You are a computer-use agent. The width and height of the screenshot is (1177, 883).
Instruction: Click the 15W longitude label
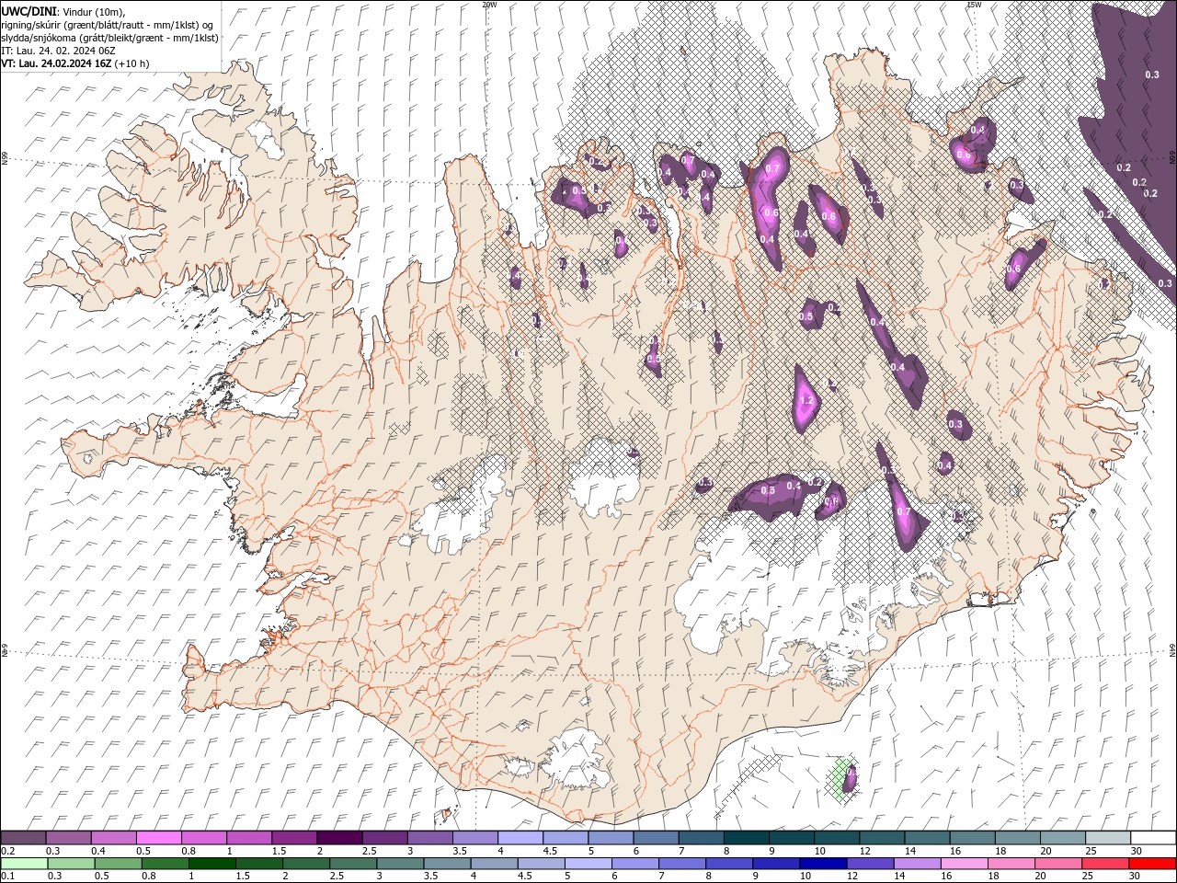(x=974, y=5)
